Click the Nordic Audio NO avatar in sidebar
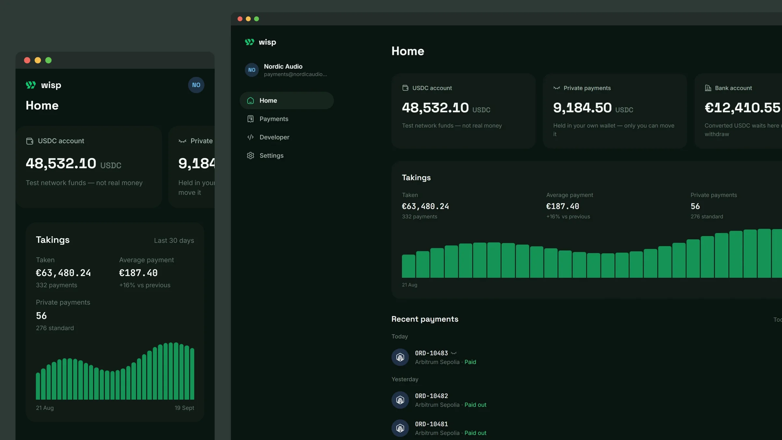Image resolution: width=782 pixels, height=440 pixels. pos(252,70)
